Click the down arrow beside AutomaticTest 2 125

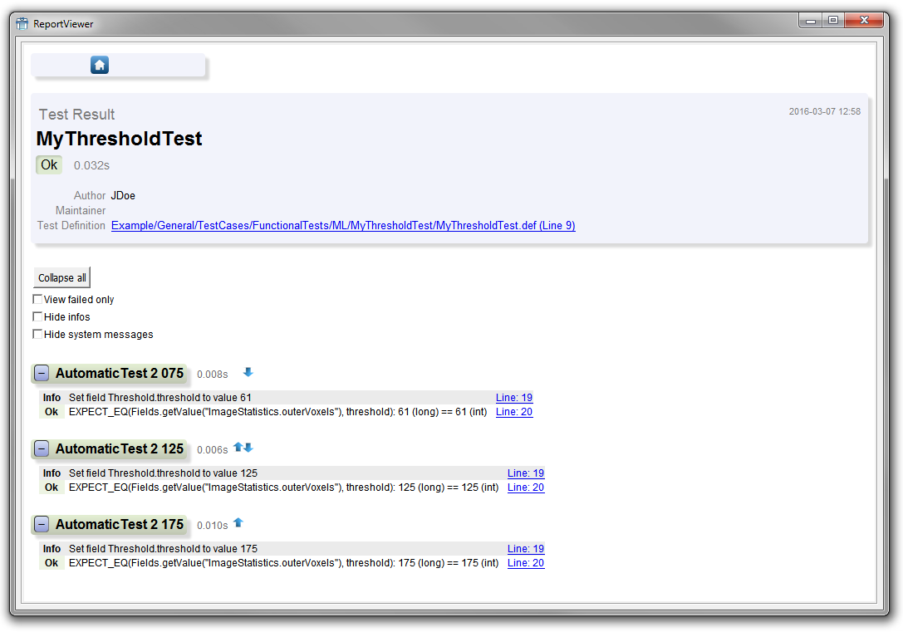[248, 448]
